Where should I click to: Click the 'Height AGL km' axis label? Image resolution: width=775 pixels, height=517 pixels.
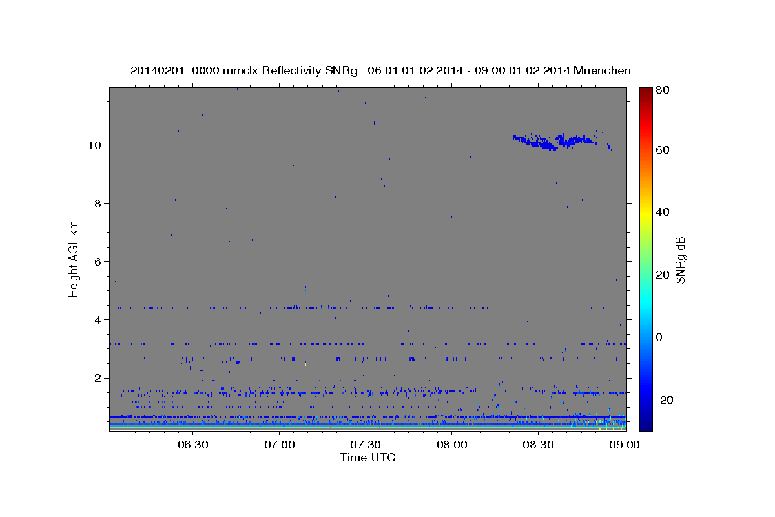pos(74,258)
